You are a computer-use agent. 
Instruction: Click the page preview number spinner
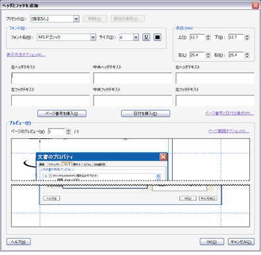tap(69, 131)
